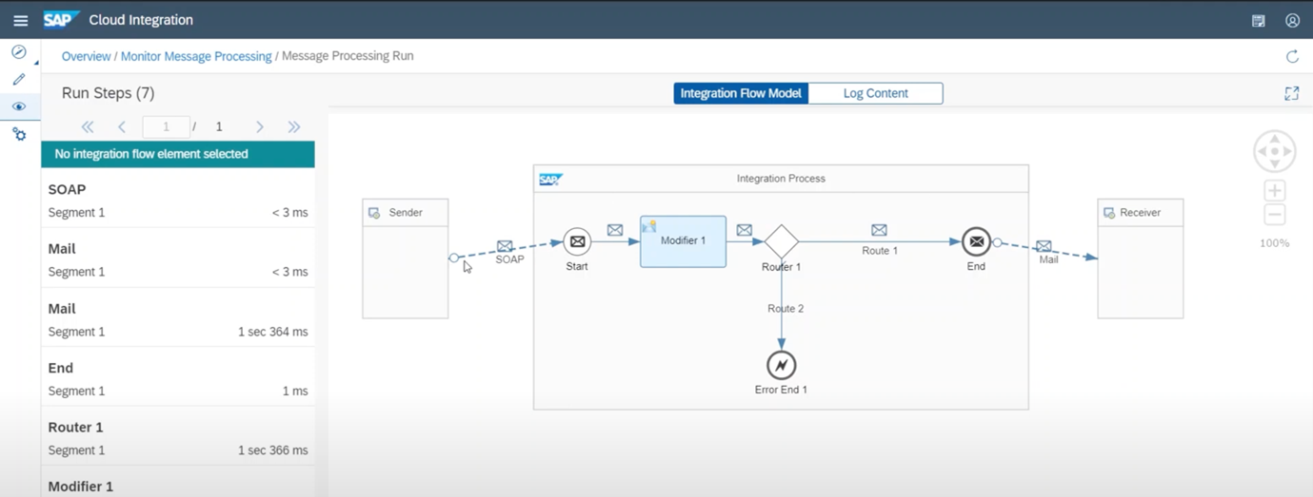The width and height of the screenshot is (1313, 497).
Task: Select the Integration Flow Model tab
Action: [741, 93]
